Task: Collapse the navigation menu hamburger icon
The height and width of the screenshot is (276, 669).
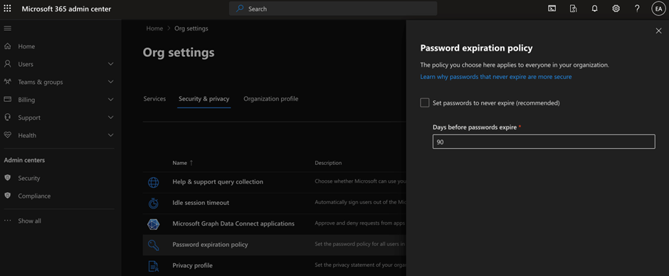Action: [x=7, y=28]
